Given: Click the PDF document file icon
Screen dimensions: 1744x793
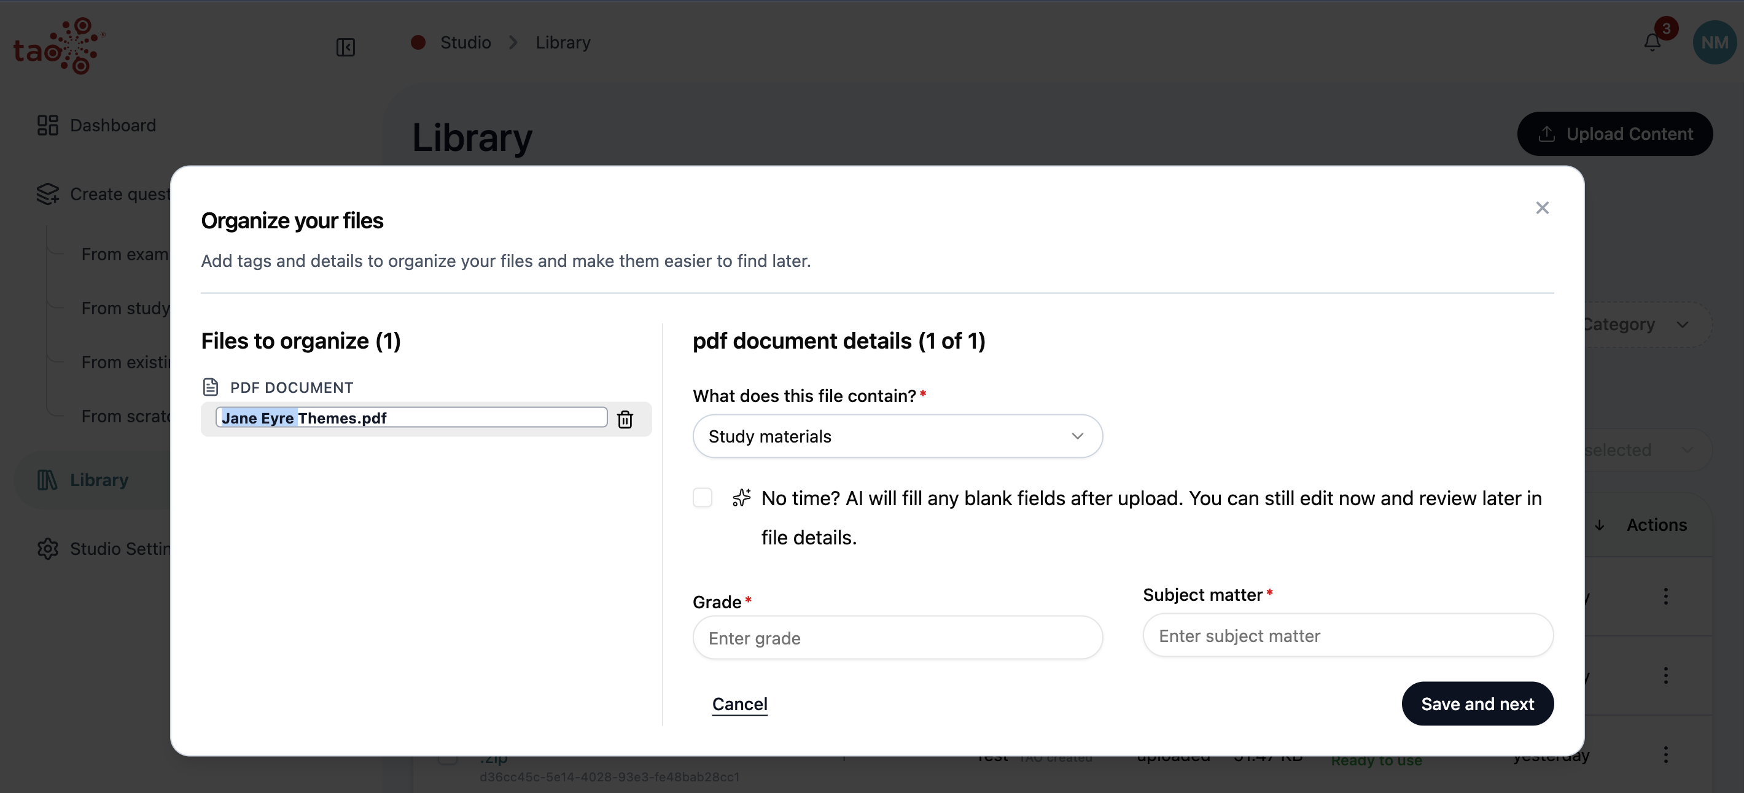Looking at the screenshot, I should 211,387.
